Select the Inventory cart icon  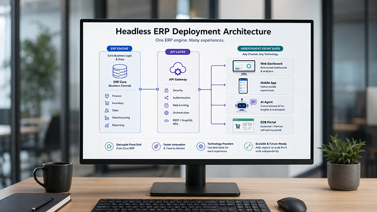(x=107, y=103)
